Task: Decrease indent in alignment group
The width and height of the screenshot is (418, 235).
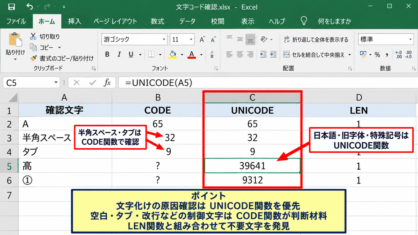Action: 263,54
